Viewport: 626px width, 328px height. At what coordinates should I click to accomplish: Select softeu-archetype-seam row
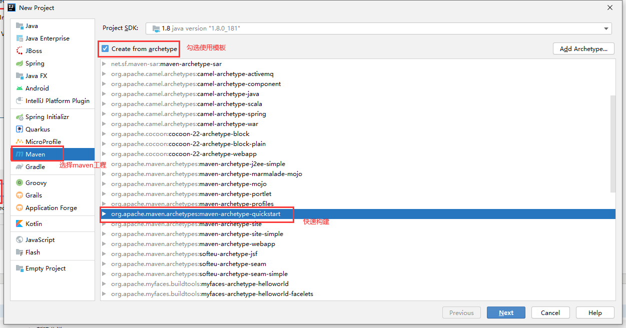(358, 264)
